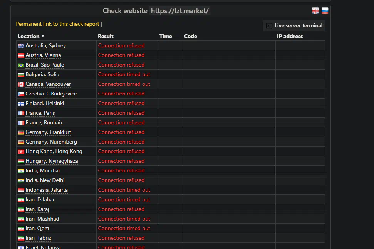This screenshot has height=249, width=374.
Task: Click the Result column header
Action: pos(106,36)
